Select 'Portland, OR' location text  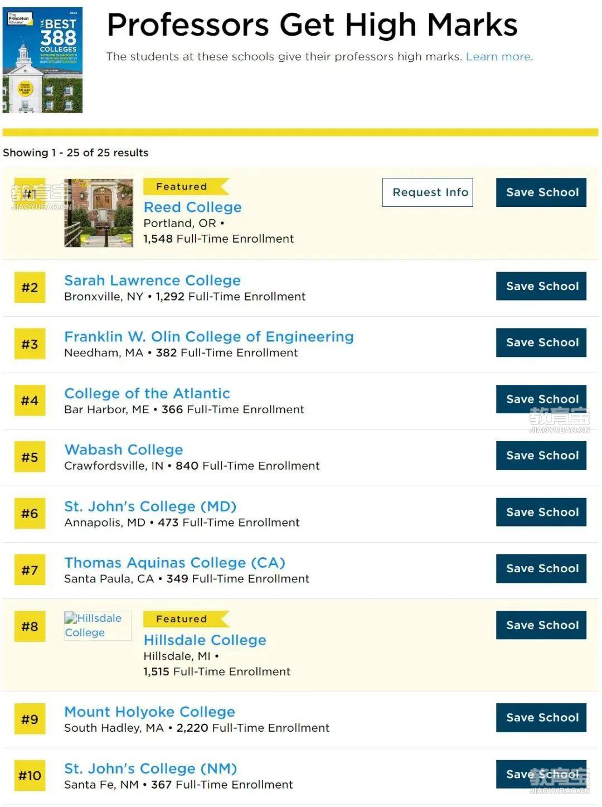pyautogui.click(x=179, y=224)
